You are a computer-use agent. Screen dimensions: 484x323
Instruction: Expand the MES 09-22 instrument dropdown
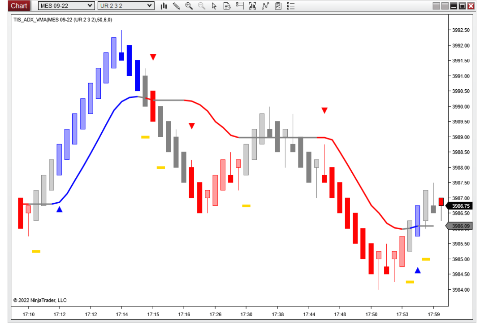[x=66, y=5]
